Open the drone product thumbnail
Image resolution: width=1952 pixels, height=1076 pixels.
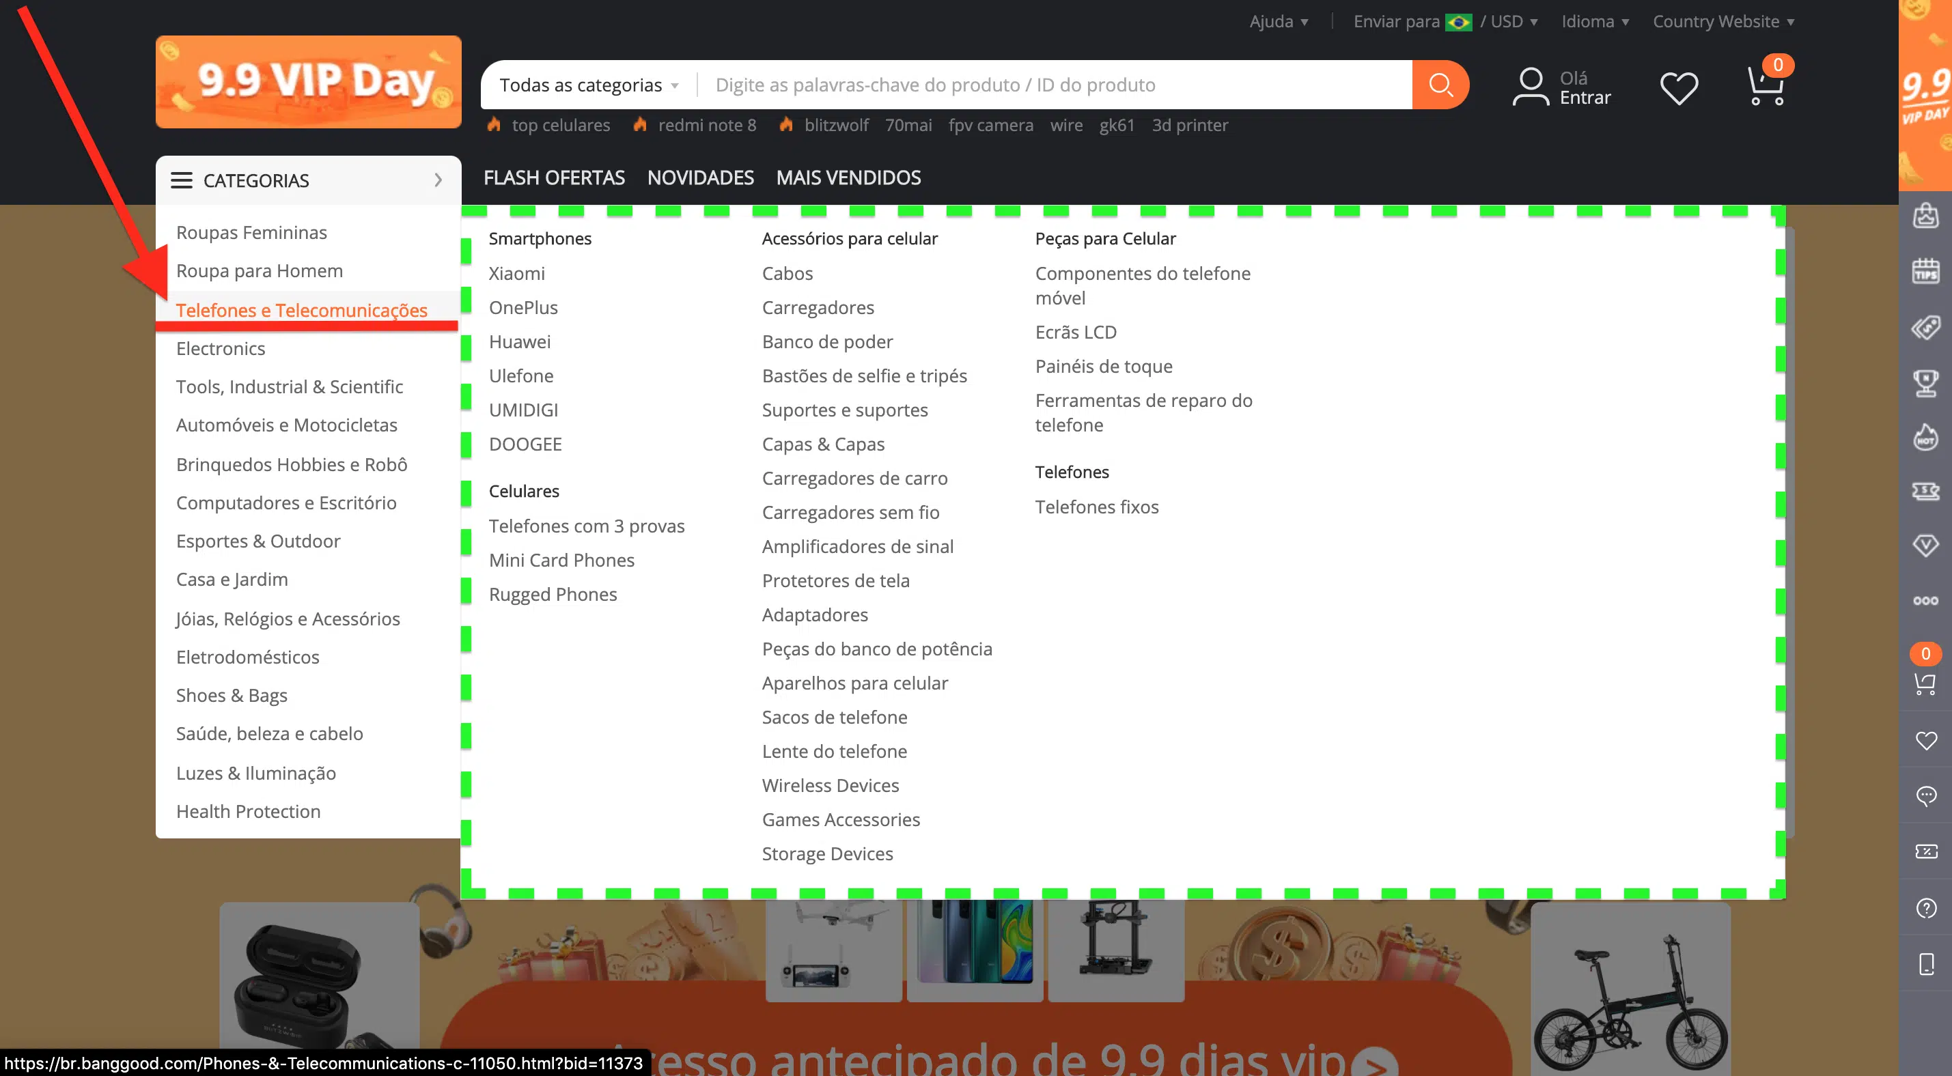coord(833,950)
